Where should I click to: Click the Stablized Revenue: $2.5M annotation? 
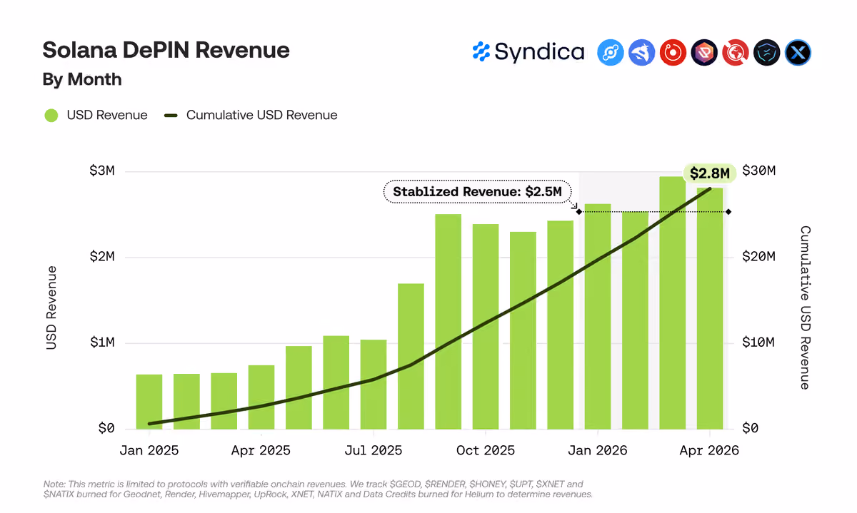[x=478, y=191]
